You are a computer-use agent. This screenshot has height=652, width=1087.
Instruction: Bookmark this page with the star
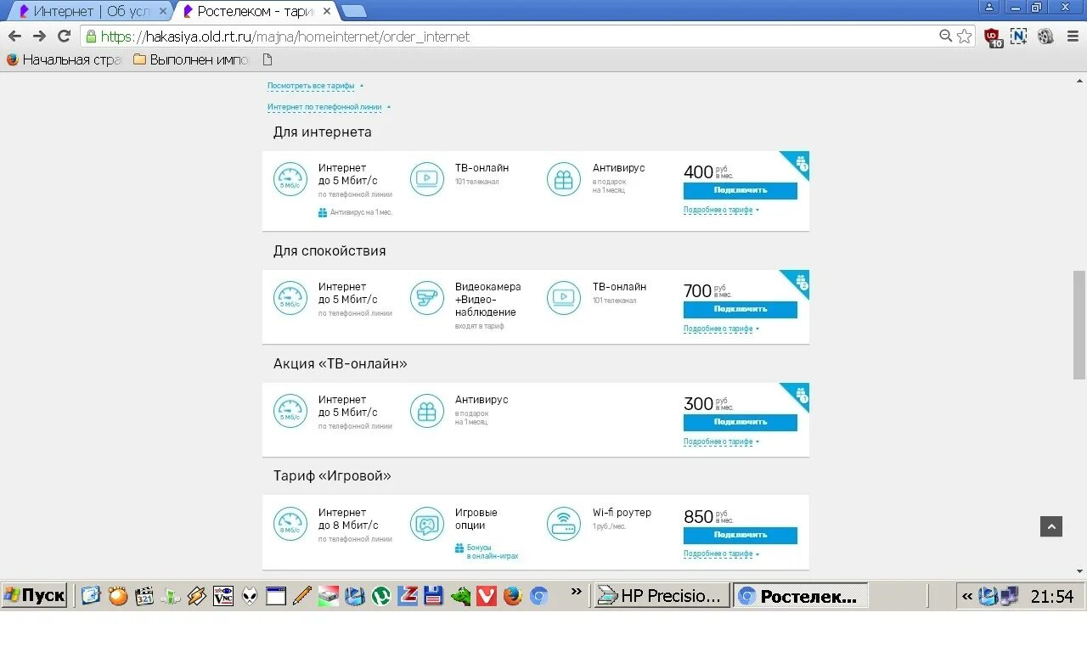pos(964,37)
